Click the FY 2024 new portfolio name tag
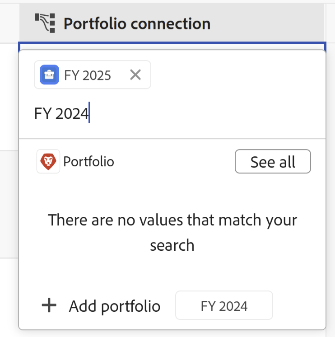The image size is (335, 337). (x=224, y=305)
